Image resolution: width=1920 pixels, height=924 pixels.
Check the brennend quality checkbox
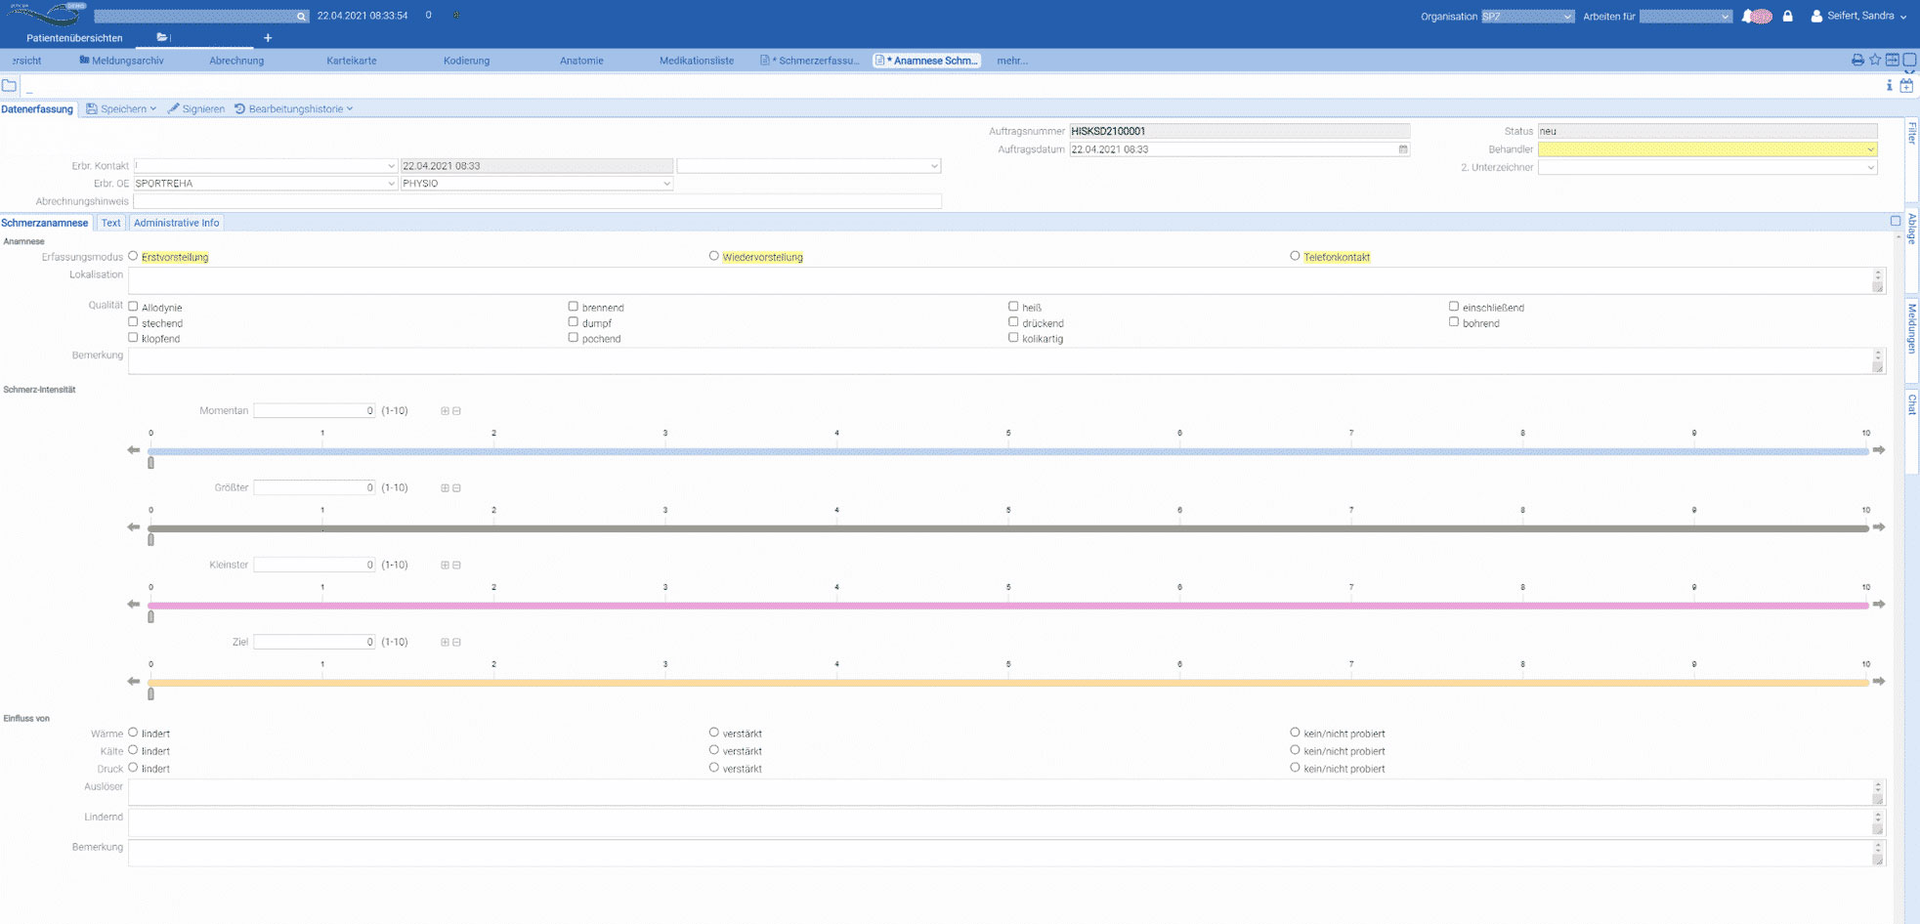[x=574, y=307]
